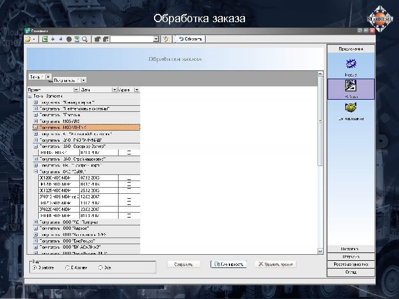Select the orange highlighted Покупатель row
399x299 pixels.
tap(86, 127)
